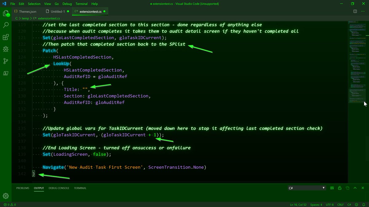This screenshot has height=207, width=369.
Task: Select the extensiontest.cs tab
Action: (x=90, y=11)
